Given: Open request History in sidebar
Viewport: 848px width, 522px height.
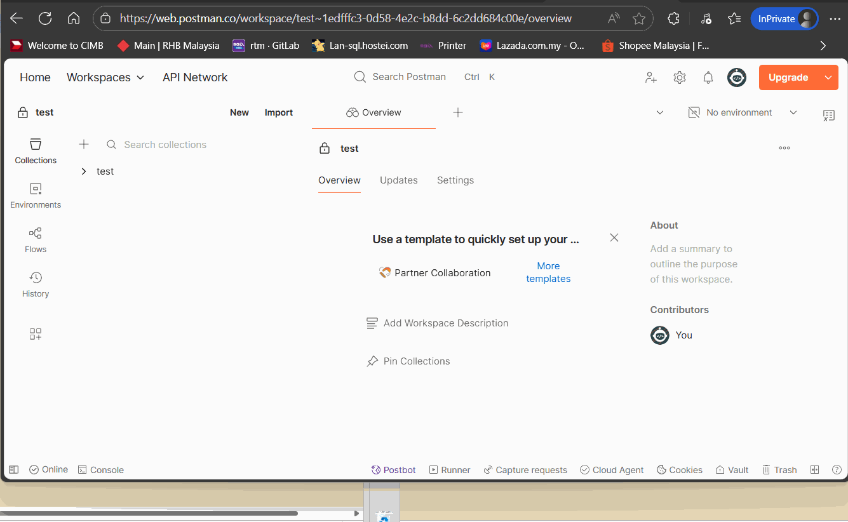Looking at the screenshot, I should (36, 284).
